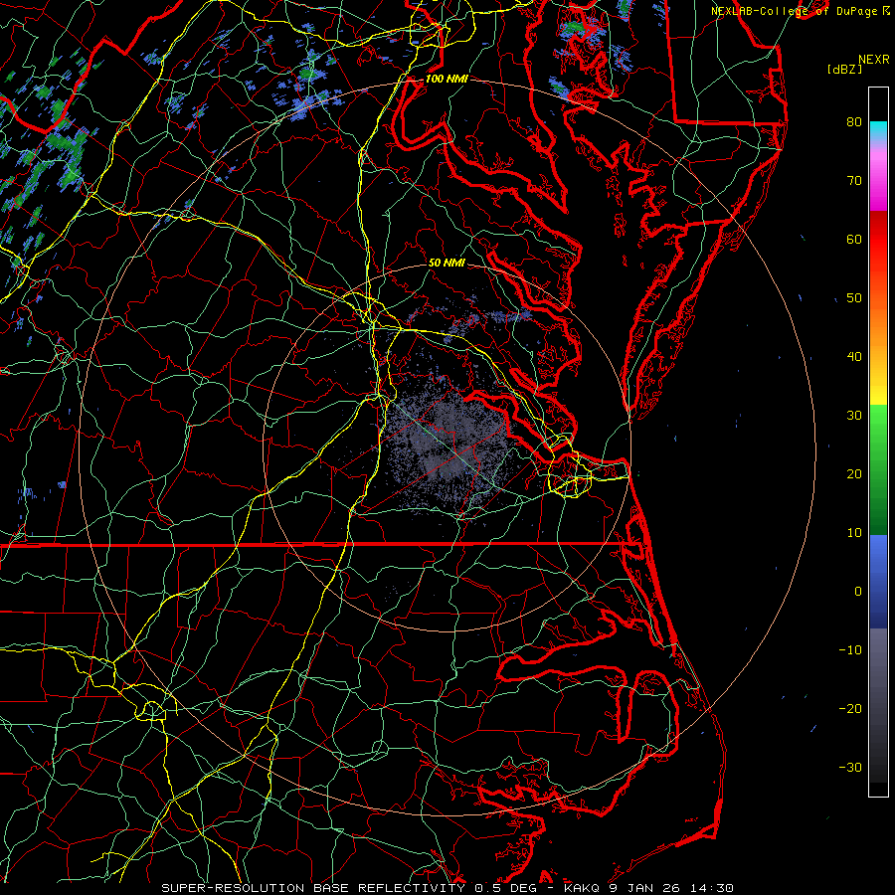895x895 pixels.
Task: Click the 40 value on dBZ scale
Action: coord(854,357)
